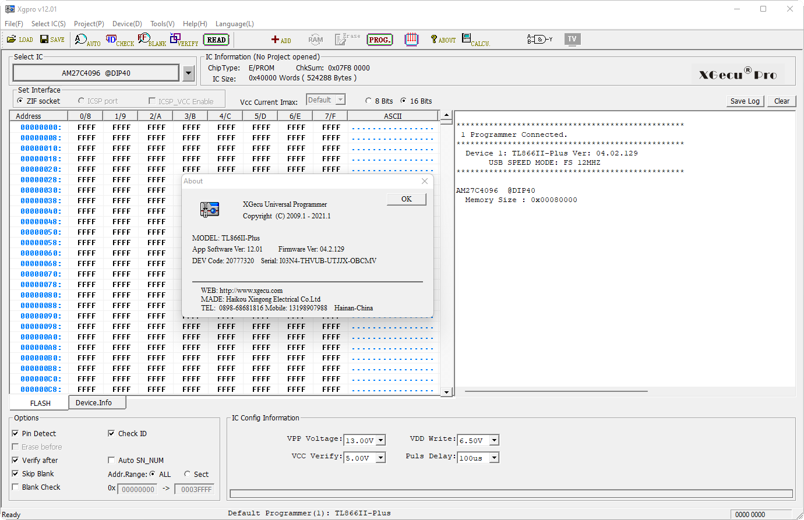The height and width of the screenshot is (520, 804).
Task: Open the File(F) menu
Action: tap(14, 24)
